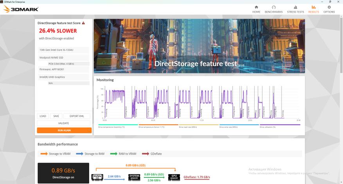343x184 pixels.
Task: Click the EXPORT XML button
Action: (77, 116)
